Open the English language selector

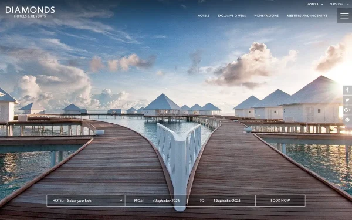pyautogui.click(x=339, y=4)
